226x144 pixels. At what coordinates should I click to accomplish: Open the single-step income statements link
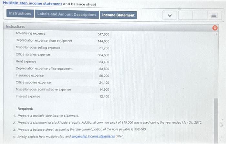[x=93, y=136]
